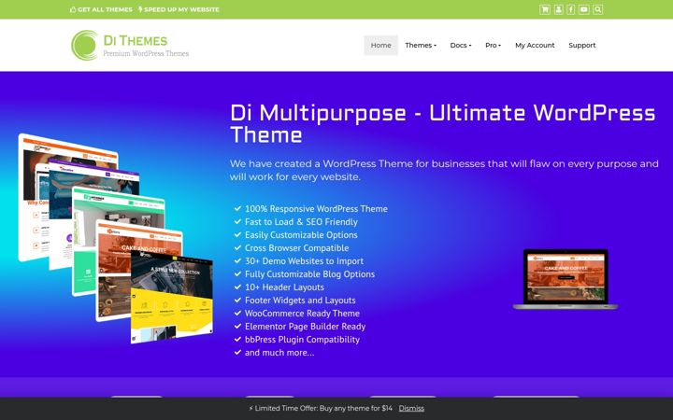Image resolution: width=673 pixels, height=420 pixels.
Task: Click the search magnifier icon
Action: click(598, 9)
